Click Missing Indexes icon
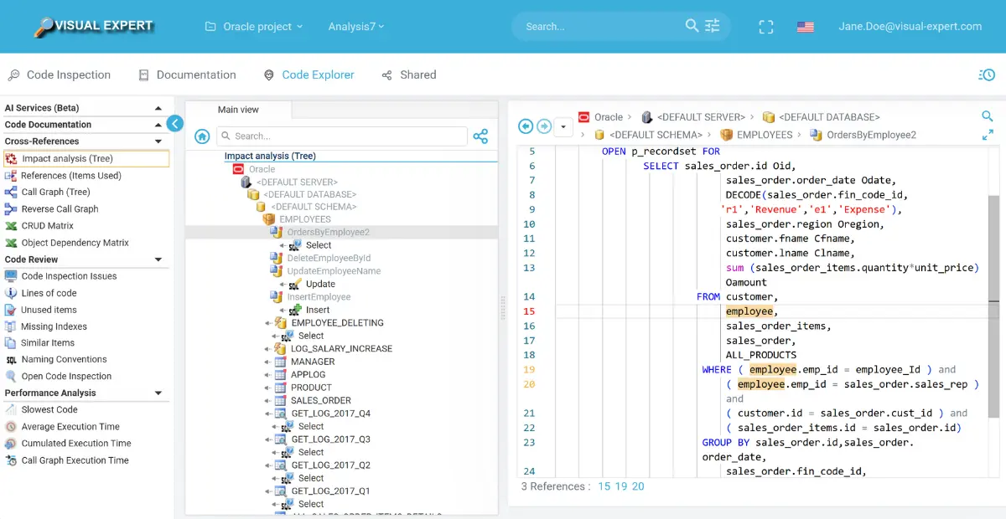 tap(11, 326)
